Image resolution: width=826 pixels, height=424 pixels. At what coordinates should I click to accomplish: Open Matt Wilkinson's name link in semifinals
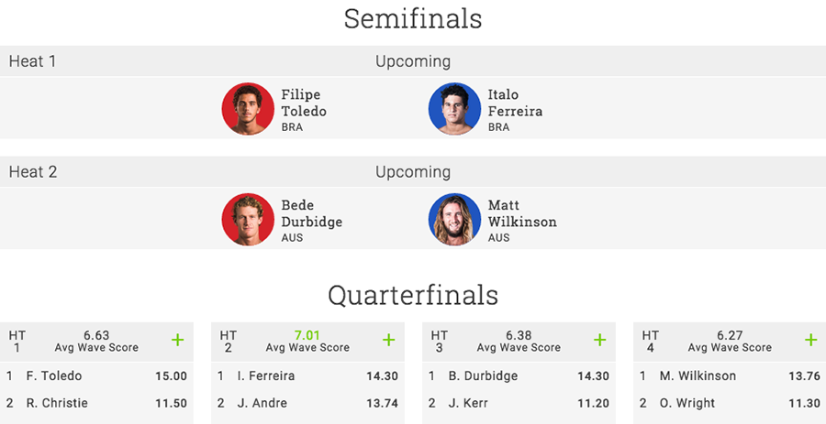[x=521, y=212]
